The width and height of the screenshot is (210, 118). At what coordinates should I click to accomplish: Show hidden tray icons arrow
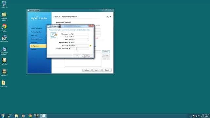(191, 116)
